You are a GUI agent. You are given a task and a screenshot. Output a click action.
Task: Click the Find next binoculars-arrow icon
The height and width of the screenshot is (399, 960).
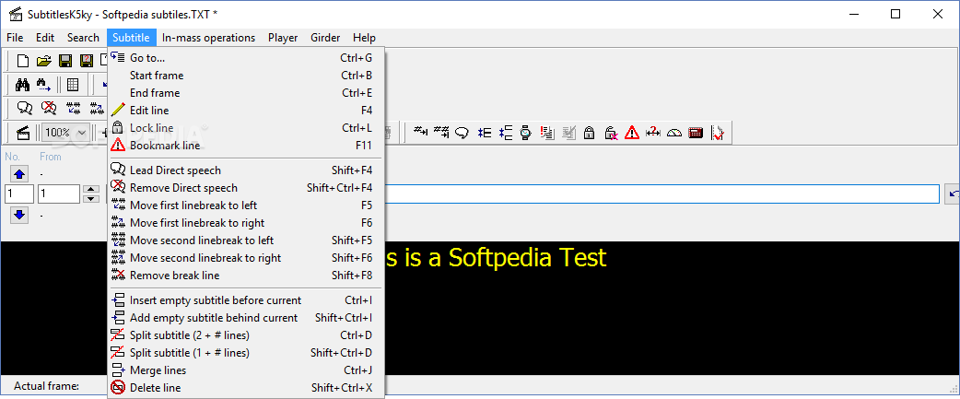(43, 85)
